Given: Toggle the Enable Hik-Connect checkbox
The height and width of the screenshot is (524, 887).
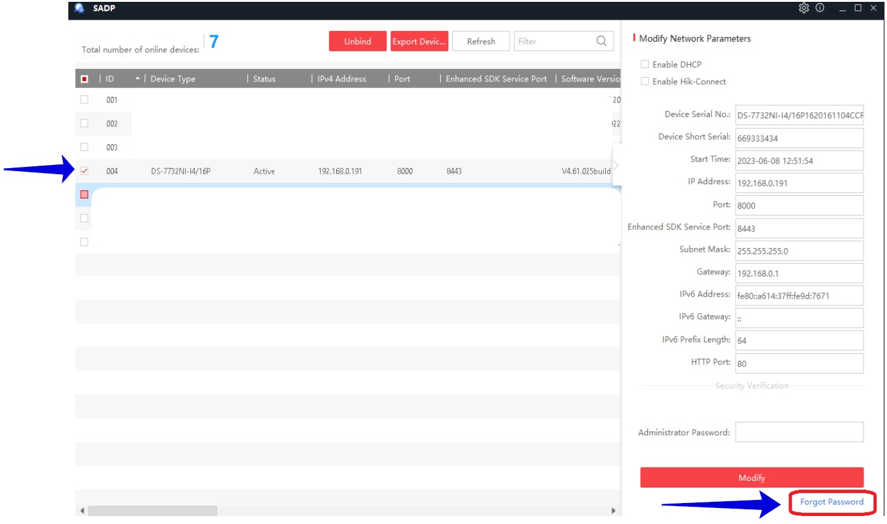Looking at the screenshot, I should [x=645, y=81].
